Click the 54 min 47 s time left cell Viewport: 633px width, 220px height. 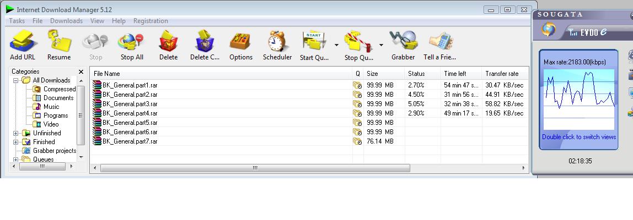tap(461, 85)
